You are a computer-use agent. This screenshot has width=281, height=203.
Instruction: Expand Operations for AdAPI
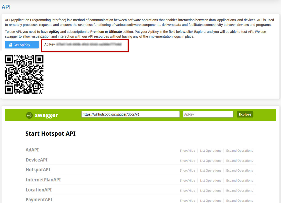239,151
